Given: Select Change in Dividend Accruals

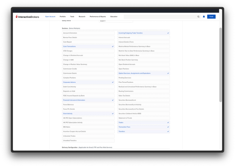Looking at the screenshot, I should click(x=88, y=55).
